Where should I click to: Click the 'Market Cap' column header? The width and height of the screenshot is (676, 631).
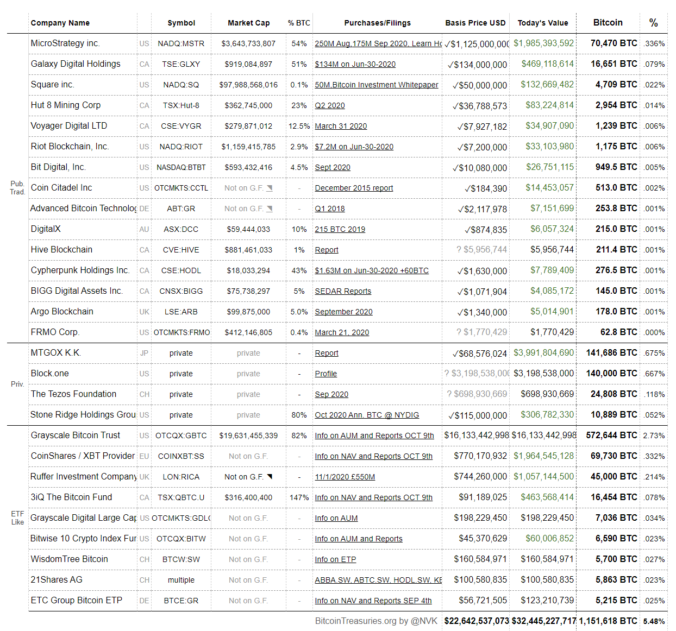click(248, 23)
